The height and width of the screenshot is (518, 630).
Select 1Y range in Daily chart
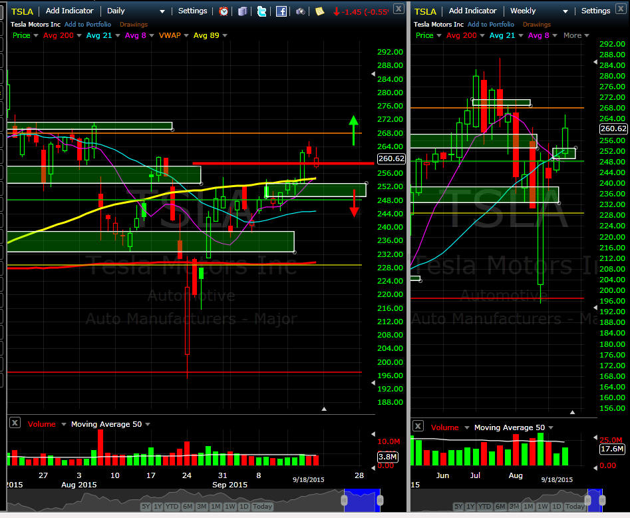pos(158,506)
